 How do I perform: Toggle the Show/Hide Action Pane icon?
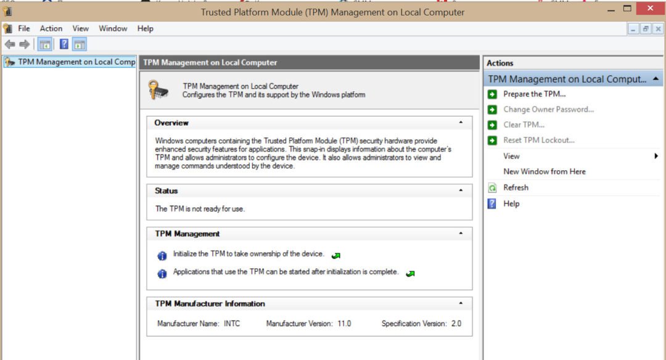pos(80,44)
